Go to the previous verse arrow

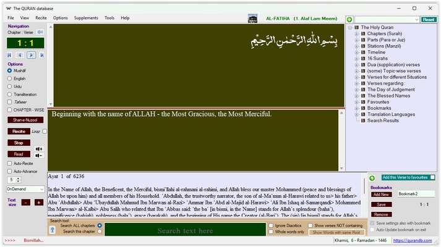tap(20, 55)
